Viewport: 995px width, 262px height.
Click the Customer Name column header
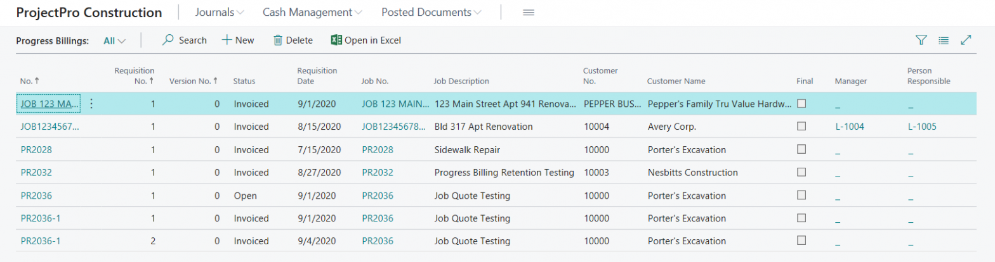tap(676, 81)
